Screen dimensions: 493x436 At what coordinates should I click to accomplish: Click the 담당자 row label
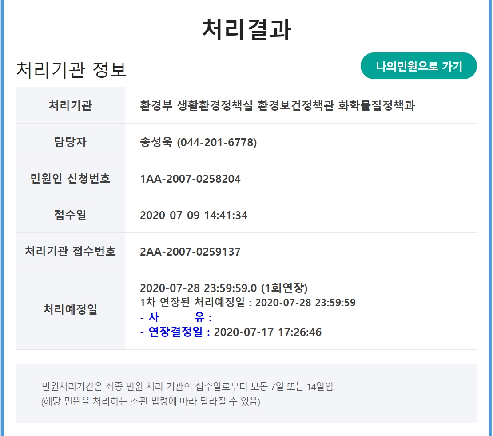click(x=70, y=142)
